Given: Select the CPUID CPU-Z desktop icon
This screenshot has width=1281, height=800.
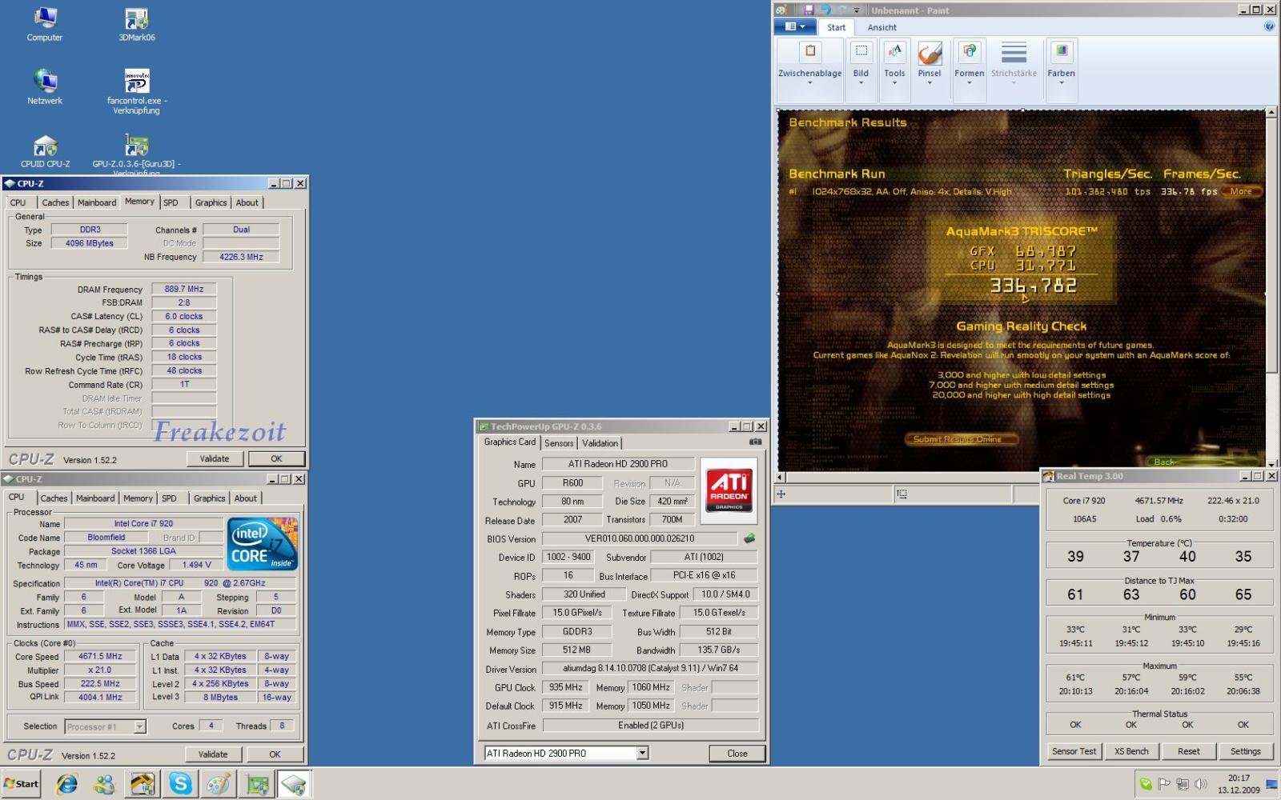Looking at the screenshot, I should (45, 150).
